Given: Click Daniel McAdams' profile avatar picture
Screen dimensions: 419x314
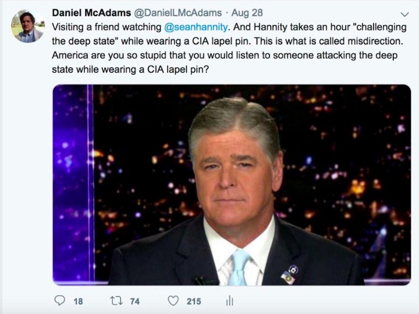Looking at the screenshot, I should click(x=27, y=26).
